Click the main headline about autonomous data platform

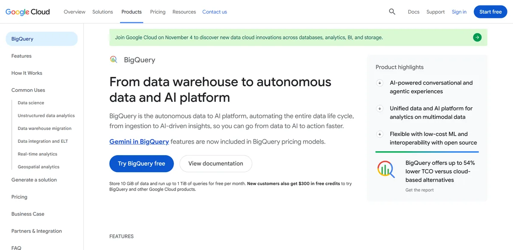click(220, 89)
